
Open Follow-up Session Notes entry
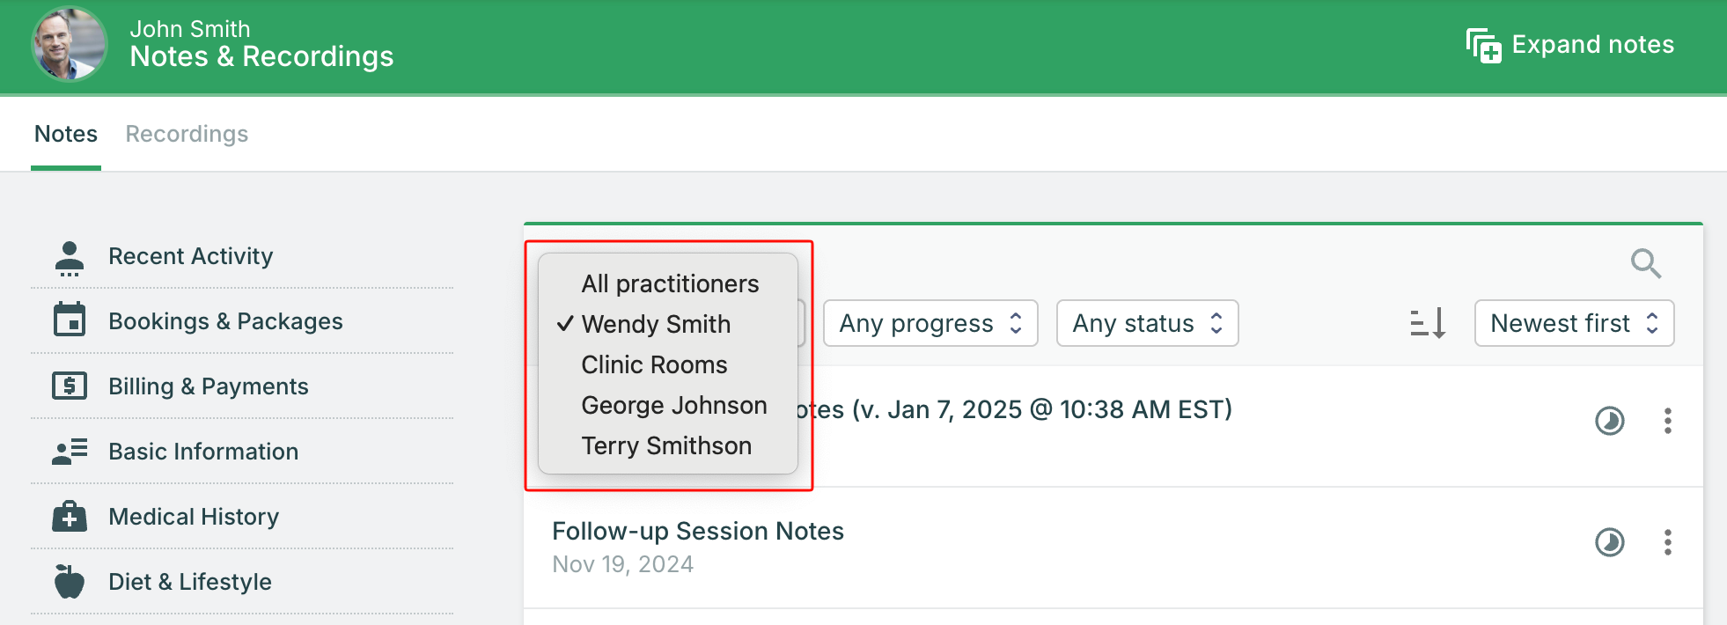point(697,532)
